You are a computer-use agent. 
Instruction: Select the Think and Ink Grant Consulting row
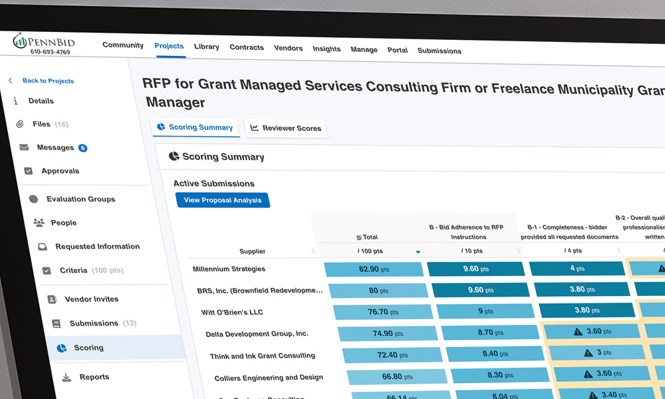tap(262, 356)
